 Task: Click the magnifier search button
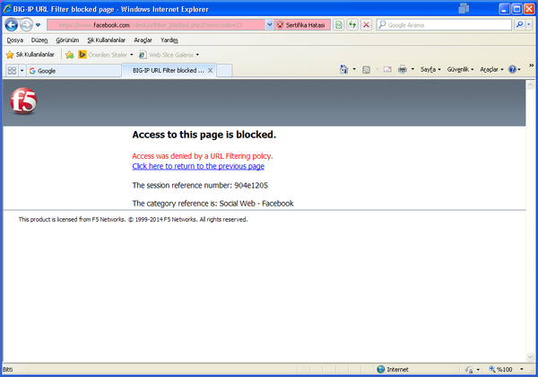[x=519, y=25]
